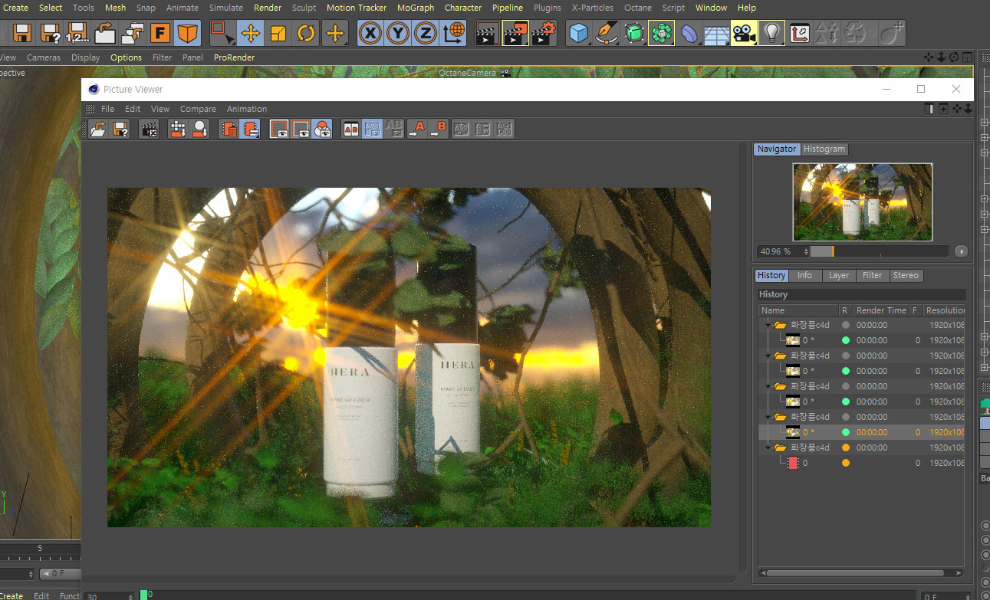
Task: Click the Save project icon in main toolbar
Action: 22,33
